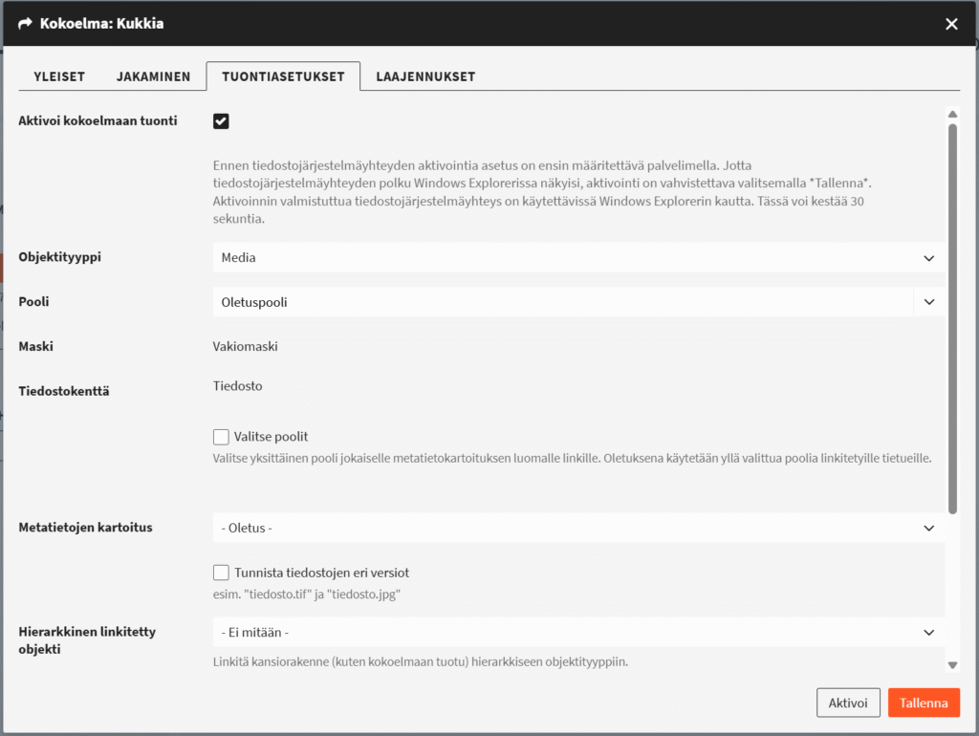The image size is (979, 736).
Task: Open the JAKAMINEN tab
Action: coord(153,76)
